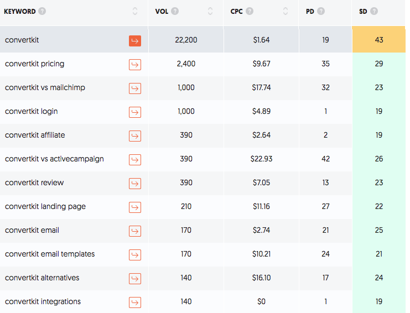Select the convertkit integrations row volume cell
This screenshot has height=313, width=410.
[186, 301]
